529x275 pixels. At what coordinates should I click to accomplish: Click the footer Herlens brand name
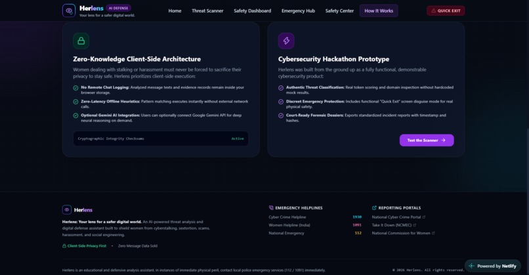83,210
